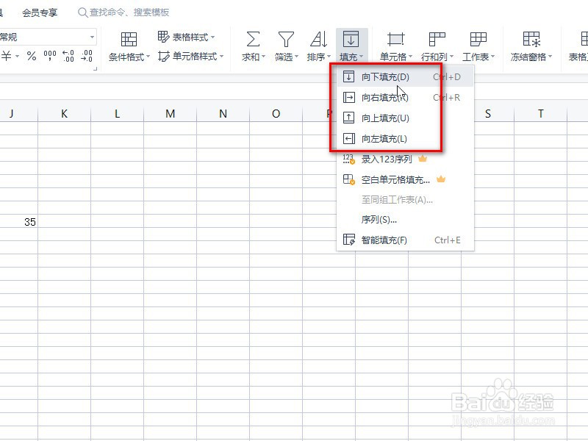Expand the 表格样式 dropdown arrow
Image resolution: width=588 pixels, height=441 pixels.
(212, 37)
